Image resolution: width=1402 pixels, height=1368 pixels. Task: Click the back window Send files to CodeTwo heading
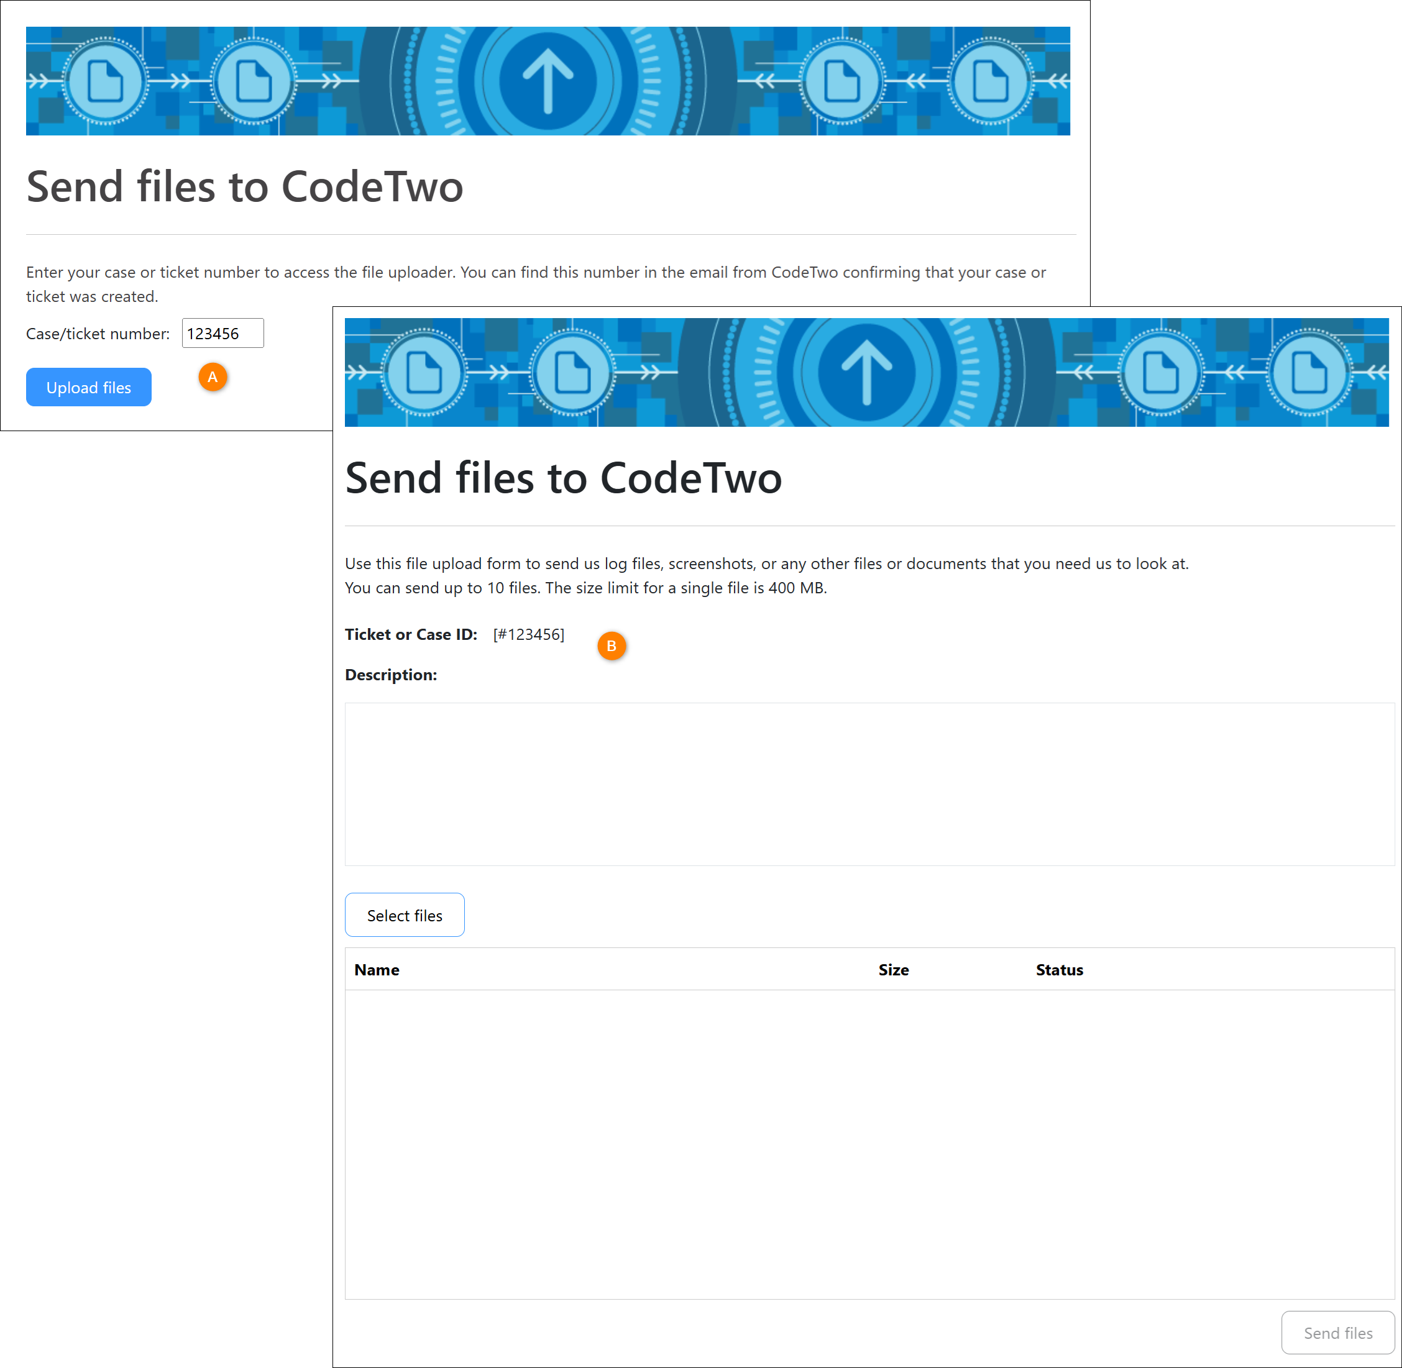click(244, 187)
